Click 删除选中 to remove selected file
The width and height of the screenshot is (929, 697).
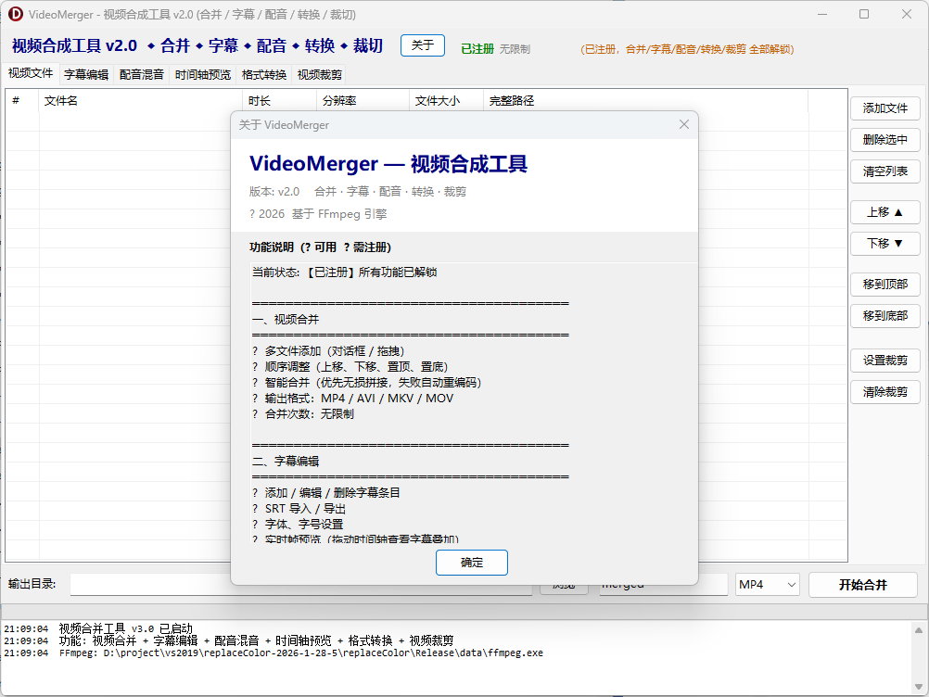tap(884, 140)
